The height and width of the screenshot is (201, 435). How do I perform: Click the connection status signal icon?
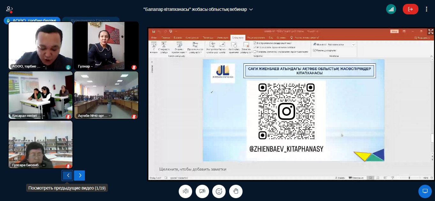pos(391,9)
